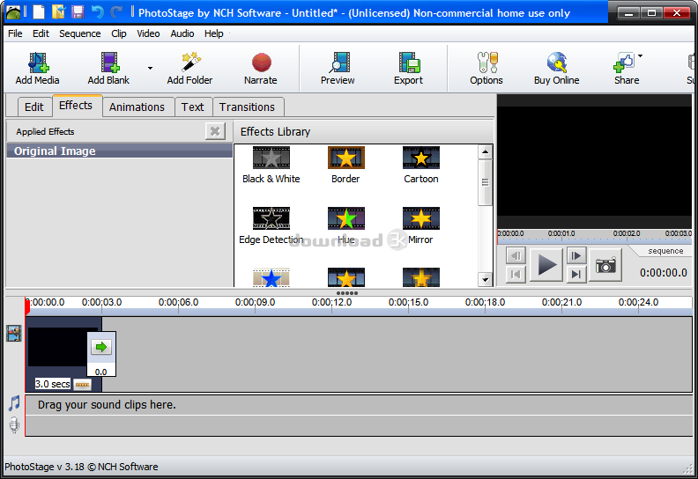Open the Video menu
Viewport: 698px width, 479px height.
148,33
